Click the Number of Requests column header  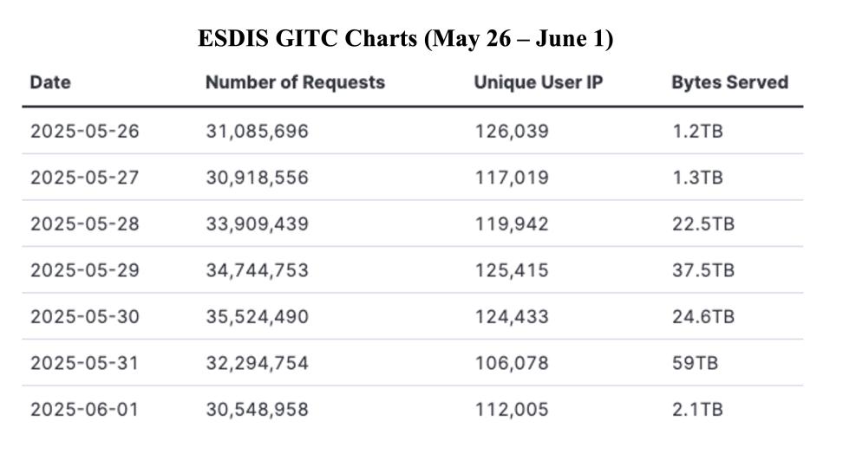295,82
